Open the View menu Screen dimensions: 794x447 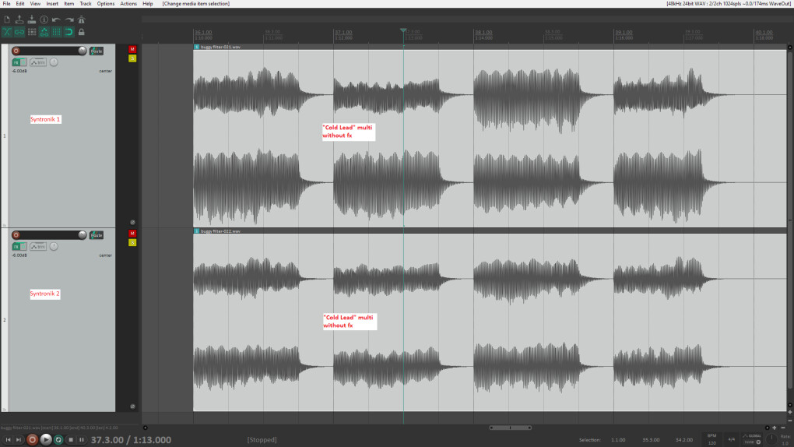[35, 4]
